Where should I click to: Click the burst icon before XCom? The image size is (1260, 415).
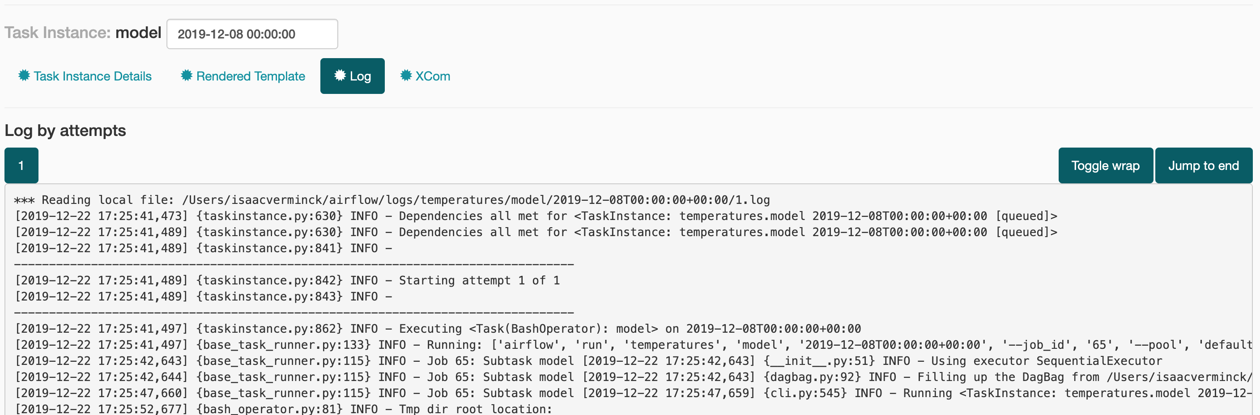406,75
